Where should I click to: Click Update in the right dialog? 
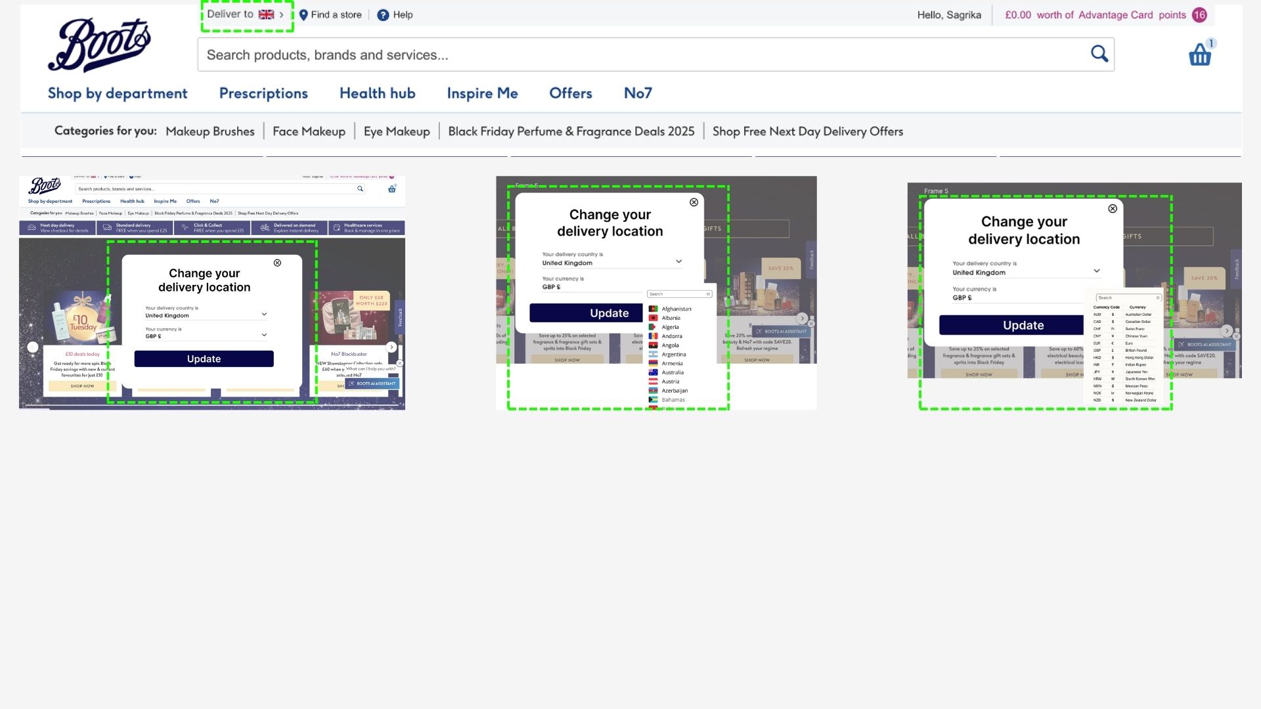coord(1011,325)
